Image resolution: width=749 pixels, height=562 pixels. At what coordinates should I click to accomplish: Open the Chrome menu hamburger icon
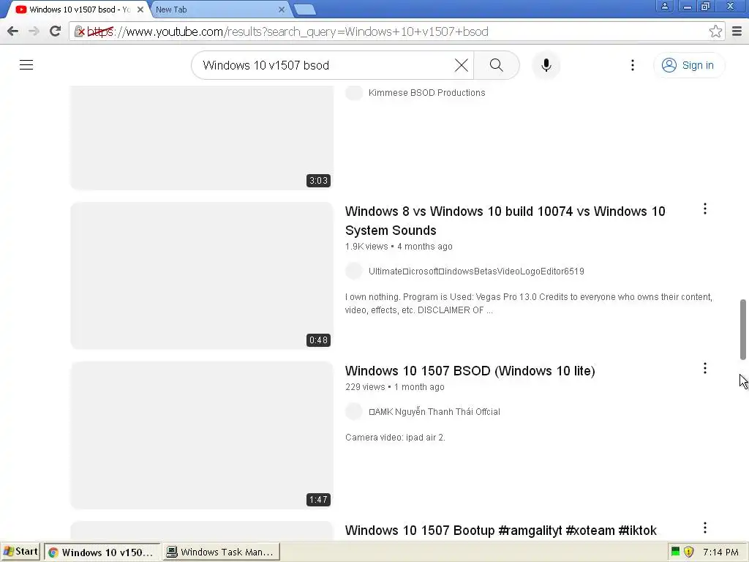[737, 31]
